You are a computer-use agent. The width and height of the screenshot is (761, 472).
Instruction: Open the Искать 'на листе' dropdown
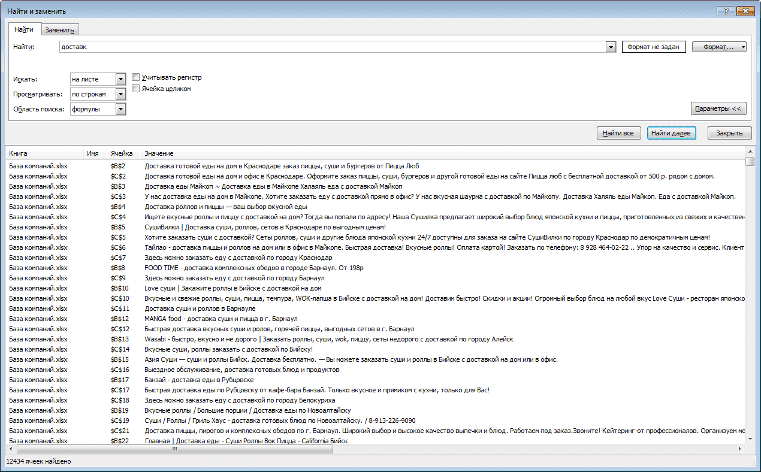click(x=120, y=78)
